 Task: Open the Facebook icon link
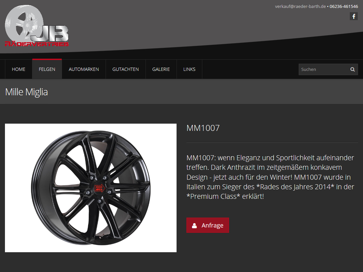click(x=353, y=16)
